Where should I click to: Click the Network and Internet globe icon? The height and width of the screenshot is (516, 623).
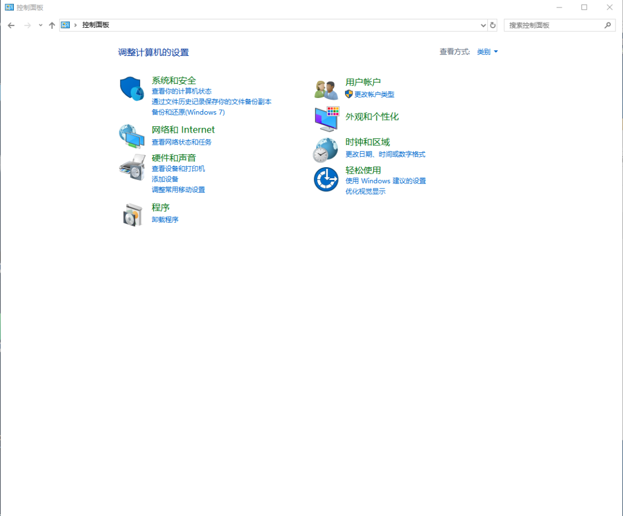click(132, 136)
